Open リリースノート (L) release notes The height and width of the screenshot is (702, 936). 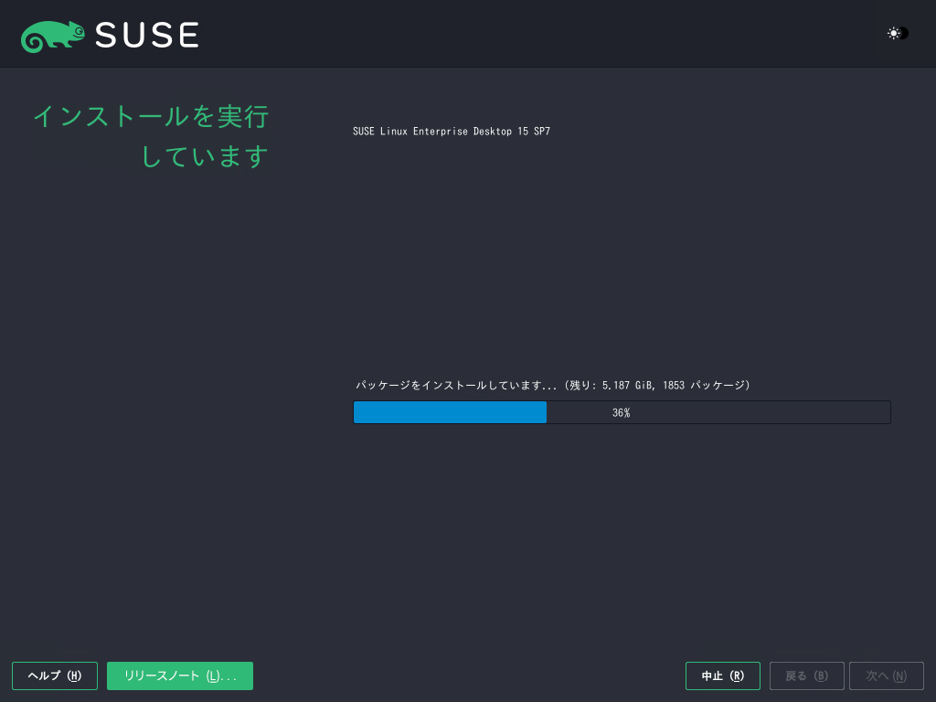(x=180, y=675)
